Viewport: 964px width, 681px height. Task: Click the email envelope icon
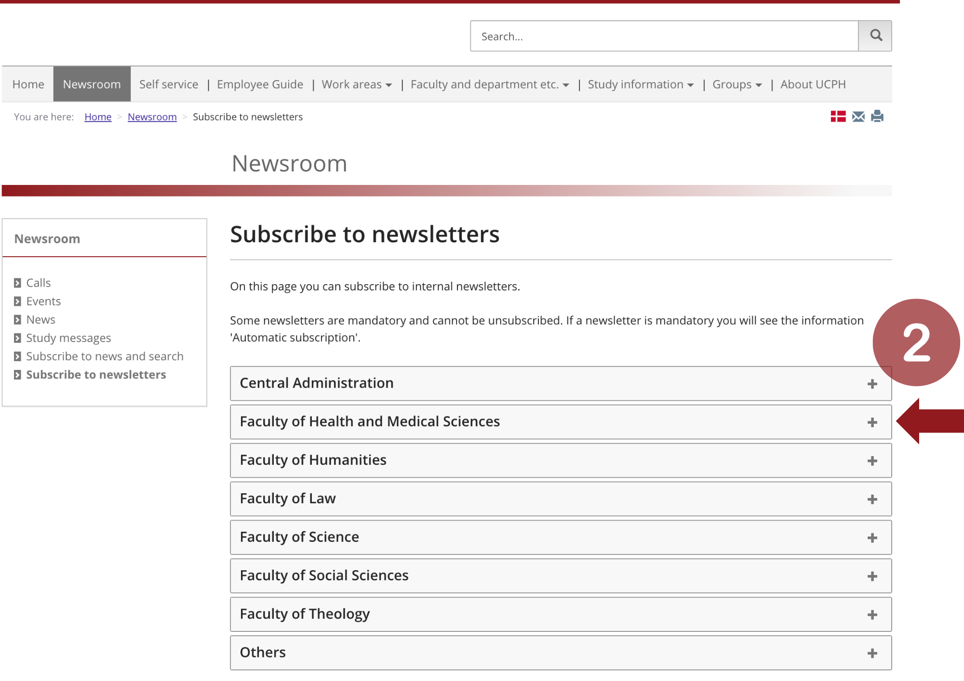tap(858, 117)
